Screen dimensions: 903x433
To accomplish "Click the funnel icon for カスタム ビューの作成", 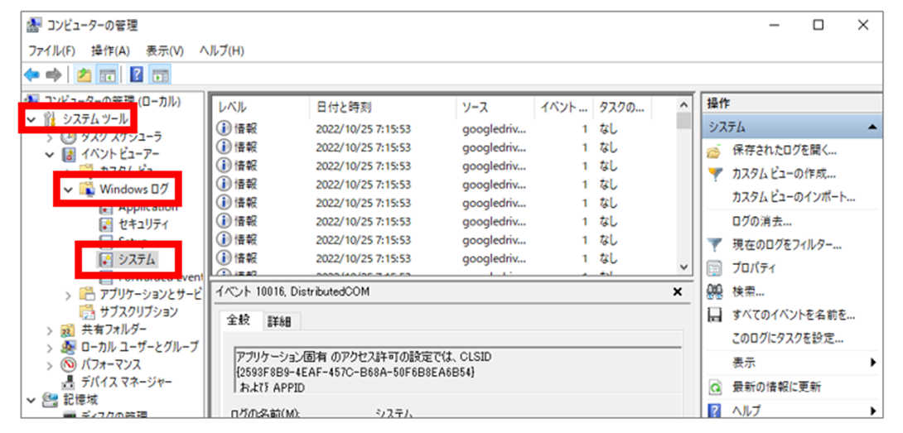I will click(x=715, y=175).
